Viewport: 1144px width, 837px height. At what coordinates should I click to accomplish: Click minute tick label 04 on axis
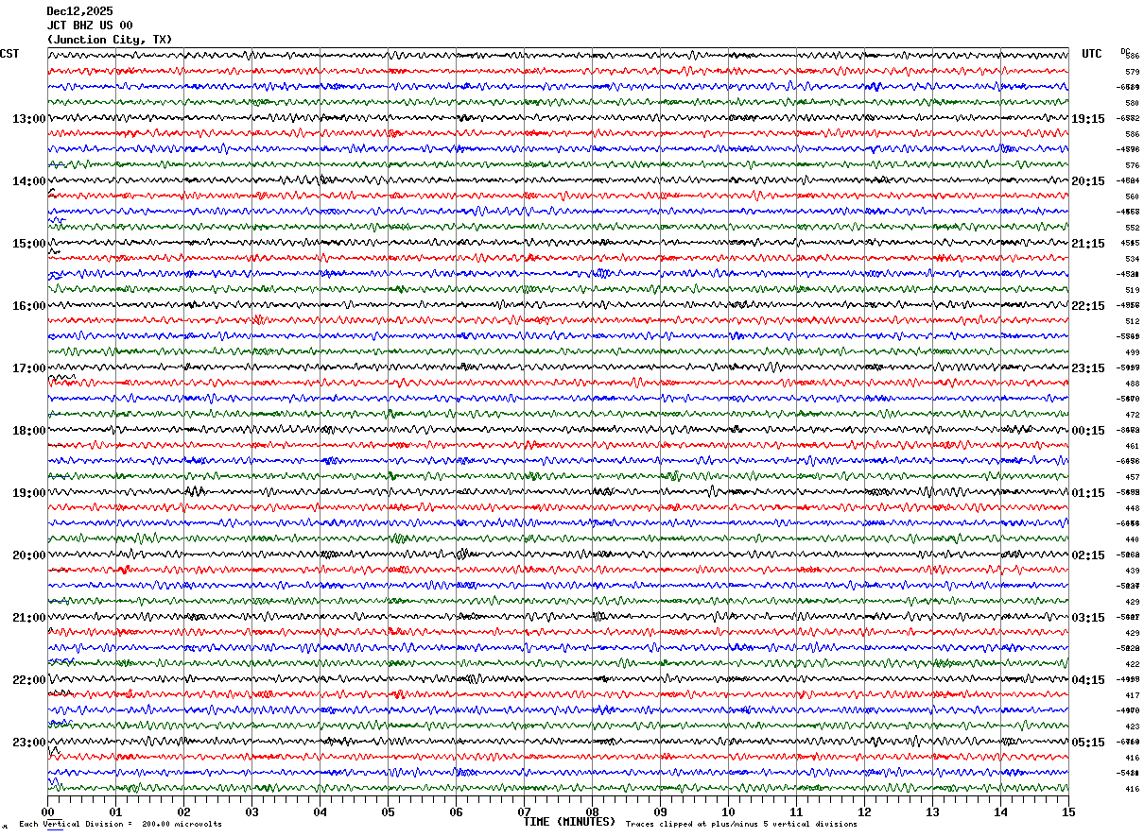pos(321,811)
